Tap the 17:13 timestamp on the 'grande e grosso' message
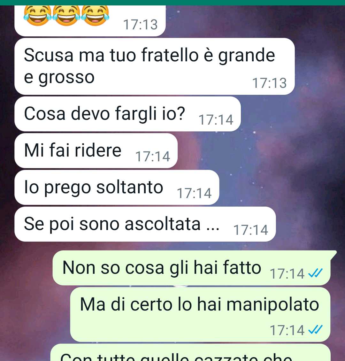Image resolution: width=345 pixels, height=361 pixels. tap(270, 83)
